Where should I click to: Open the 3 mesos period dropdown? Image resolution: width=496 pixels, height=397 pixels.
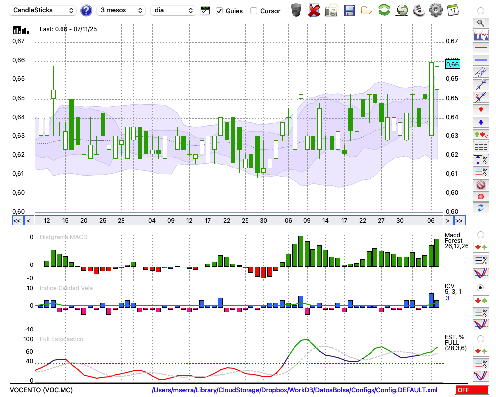click(x=121, y=10)
